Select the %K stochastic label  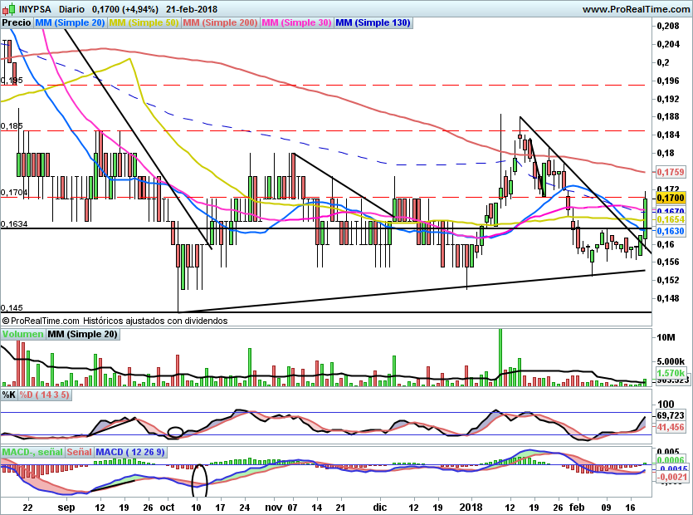(9, 394)
